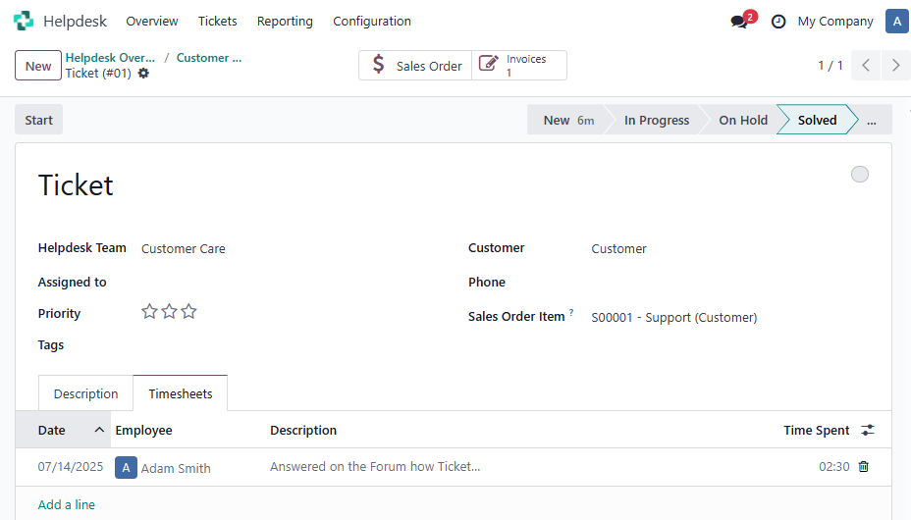Click Add a line link

(66, 505)
